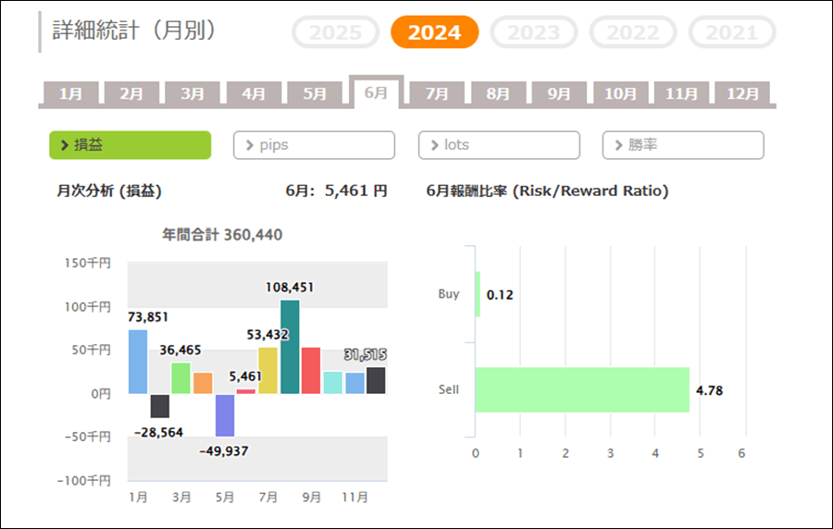
Task: Click the 150千円 axis label
Action: pos(88,264)
